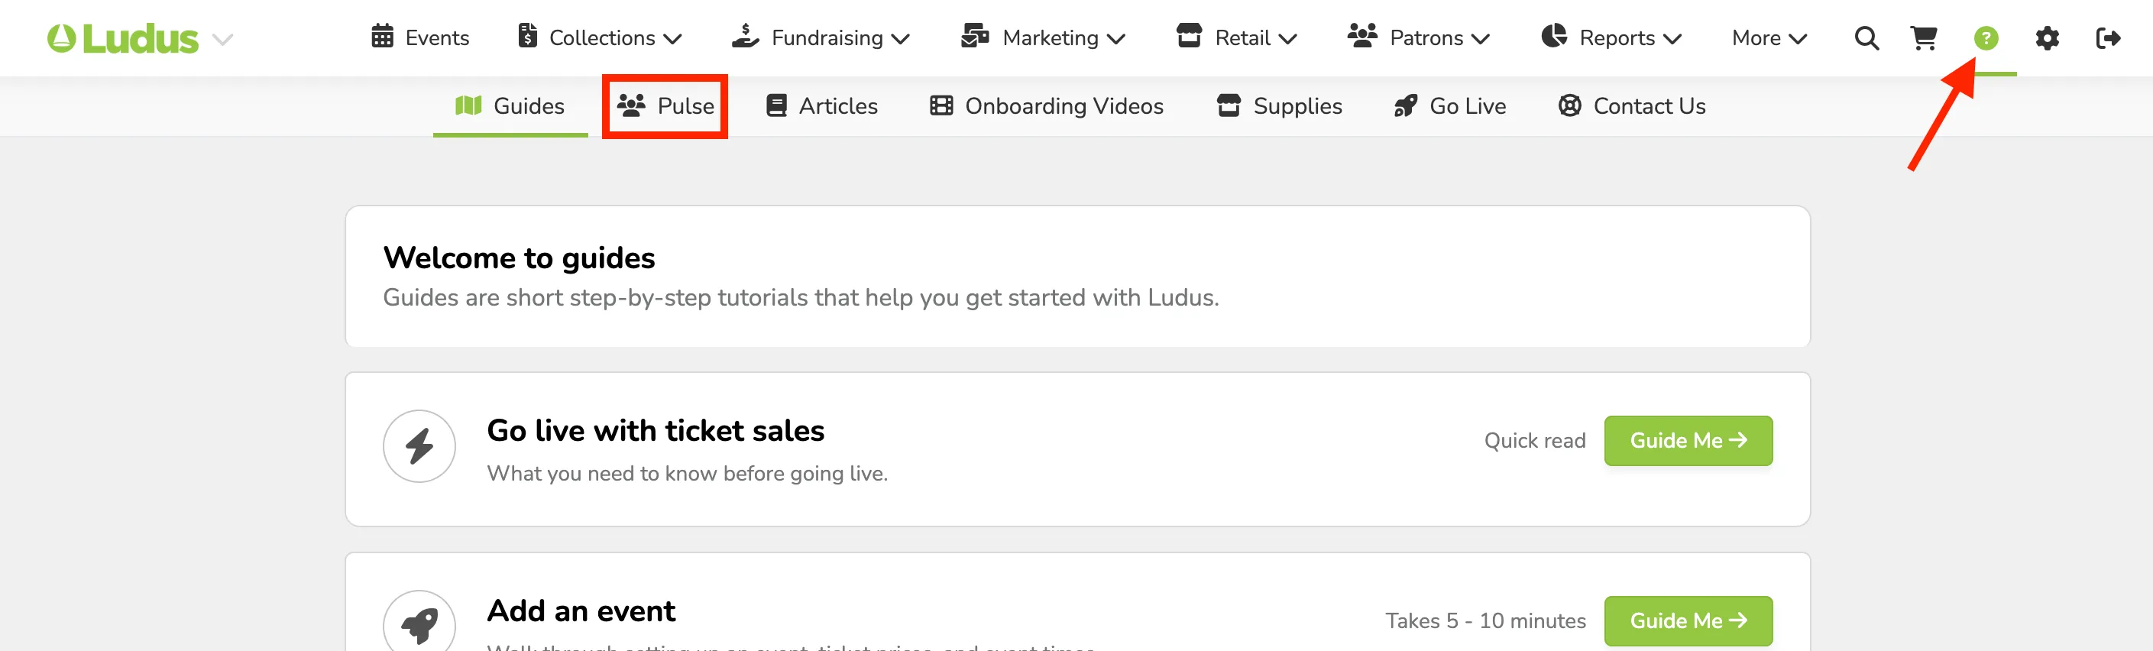Click the rocket icon beside Add an event
This screenshot has height=651, width=2153.
(x=419, y=623)
